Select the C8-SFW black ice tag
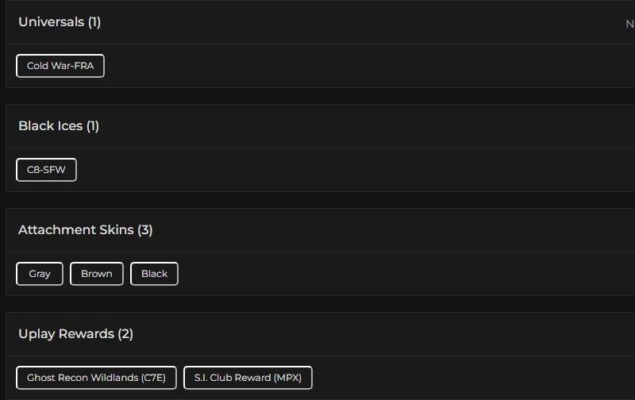 (x=46, y=170)
